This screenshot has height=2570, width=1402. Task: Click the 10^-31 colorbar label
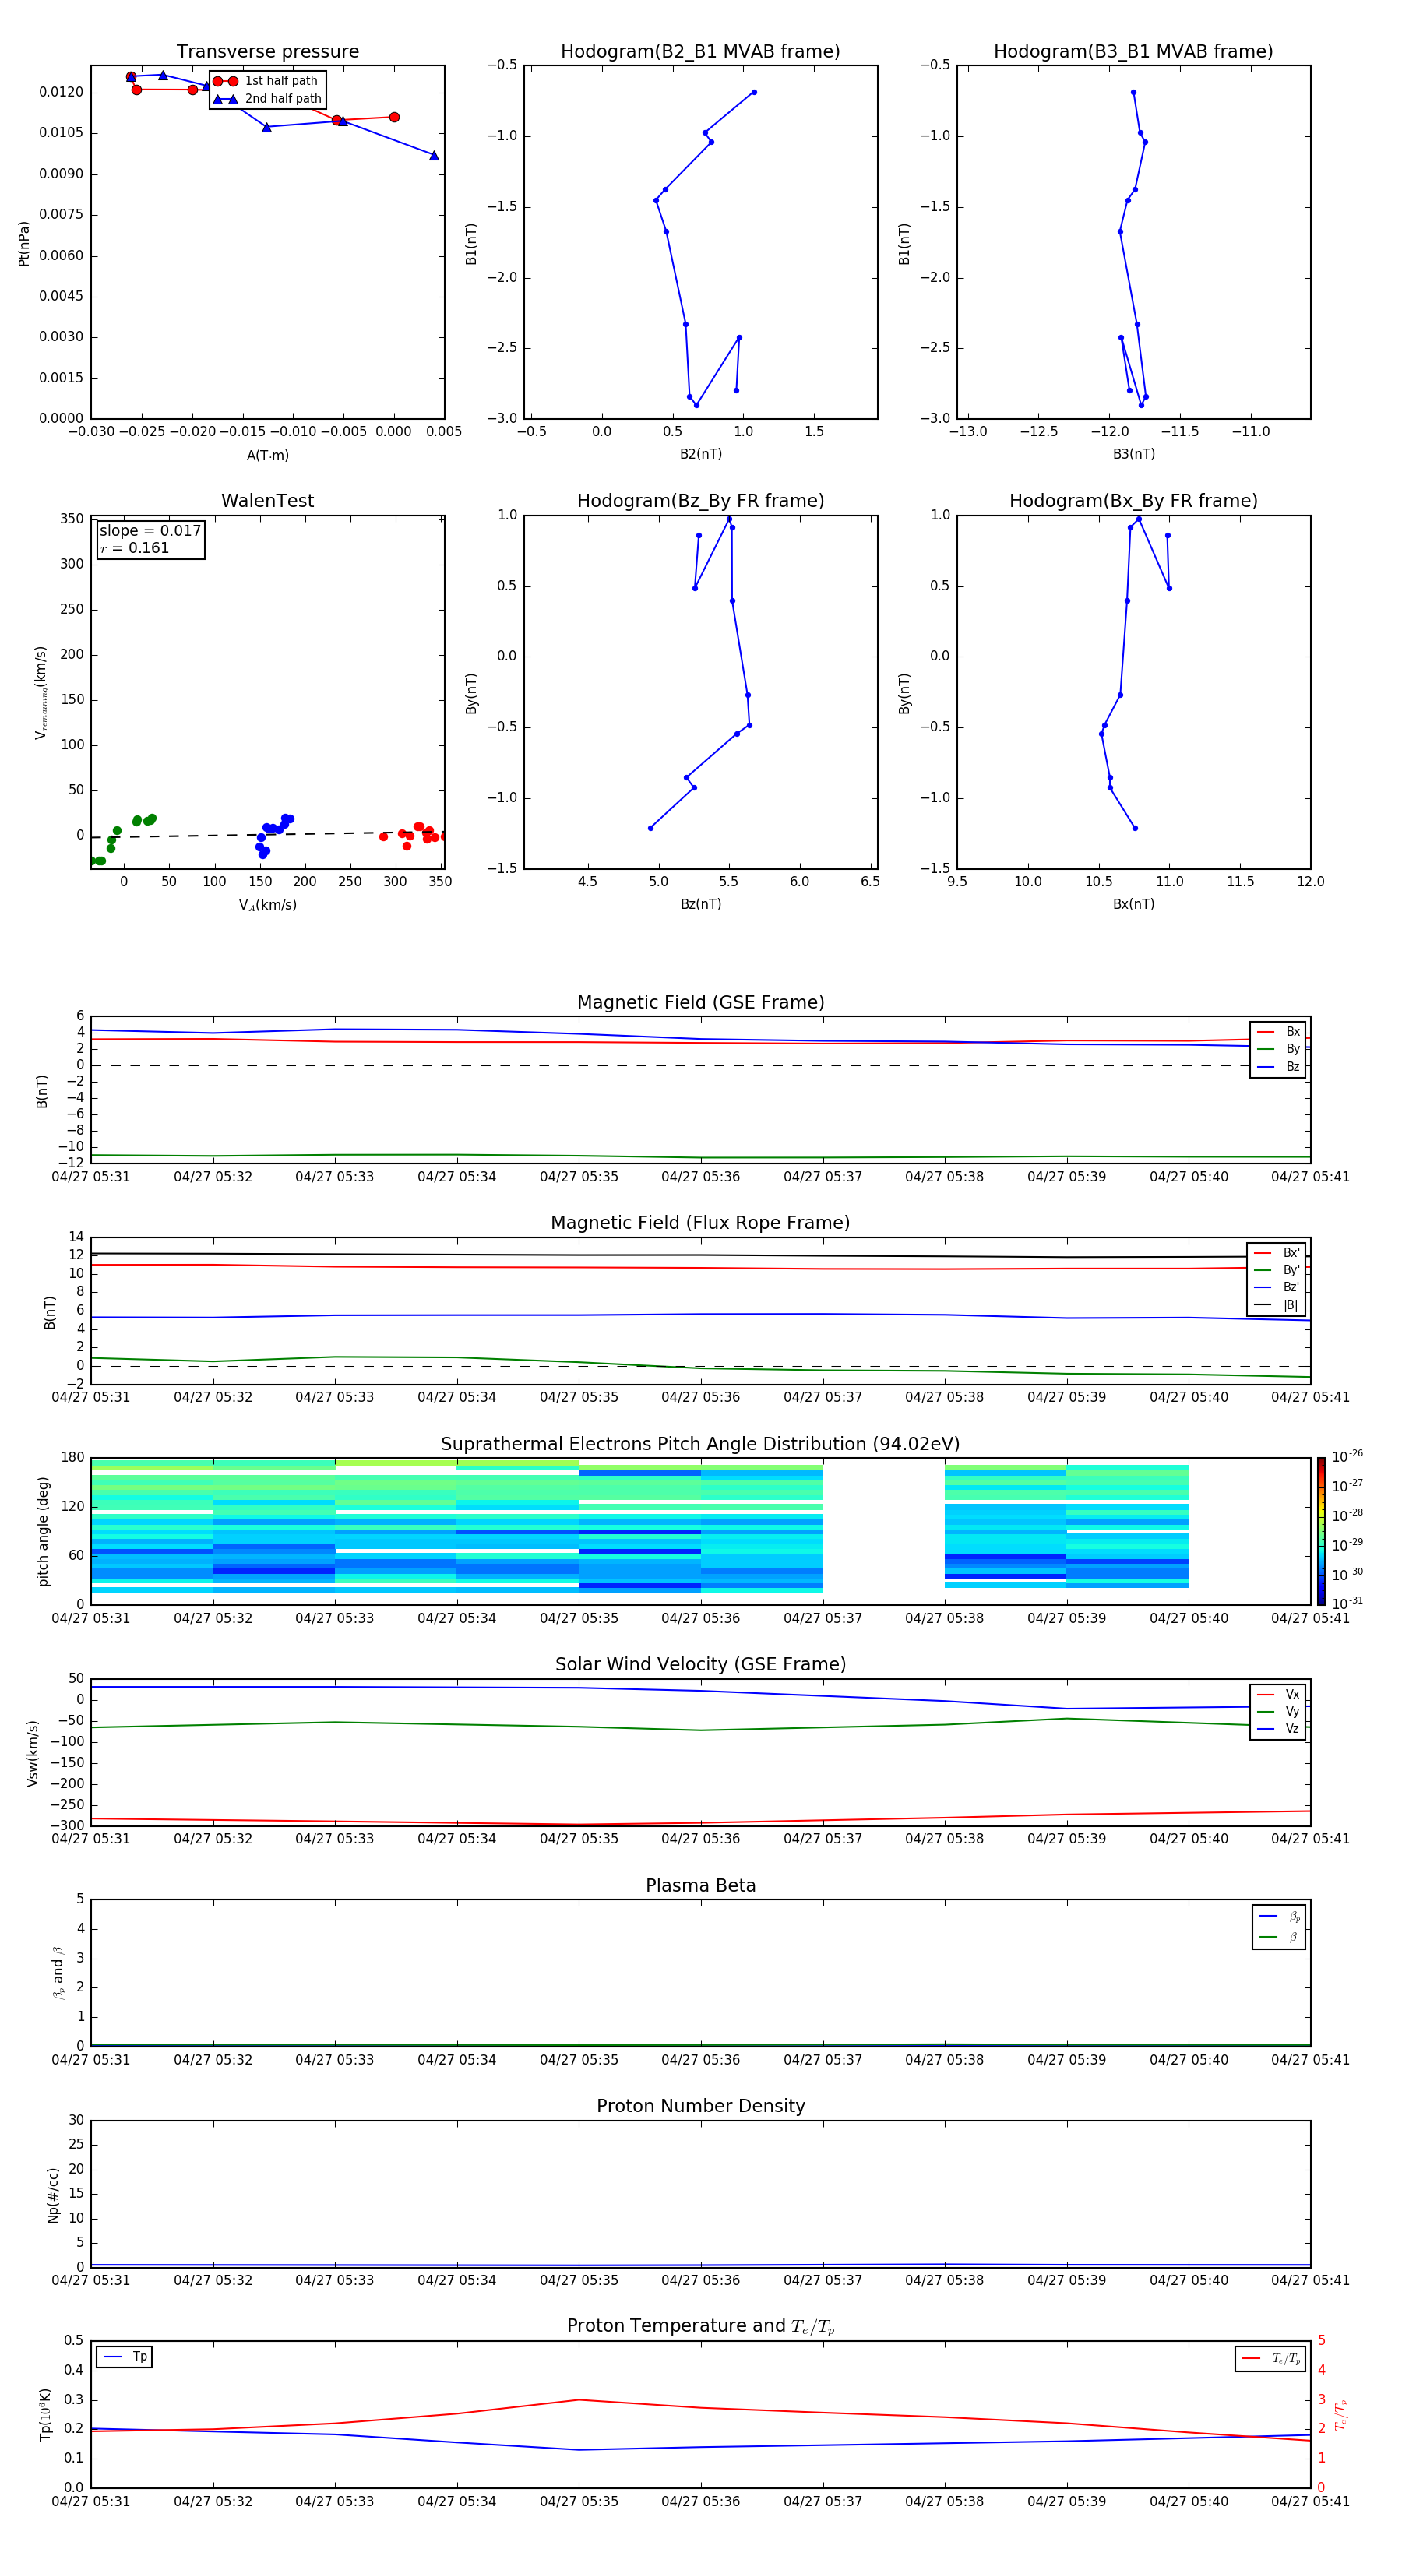[x=1347, y=1604]
